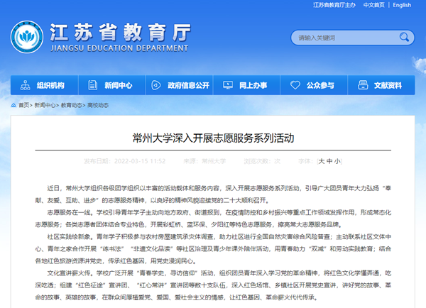Set font size to 小 (small)
This screenshot has width=426, height=308.
click(337, 161)
